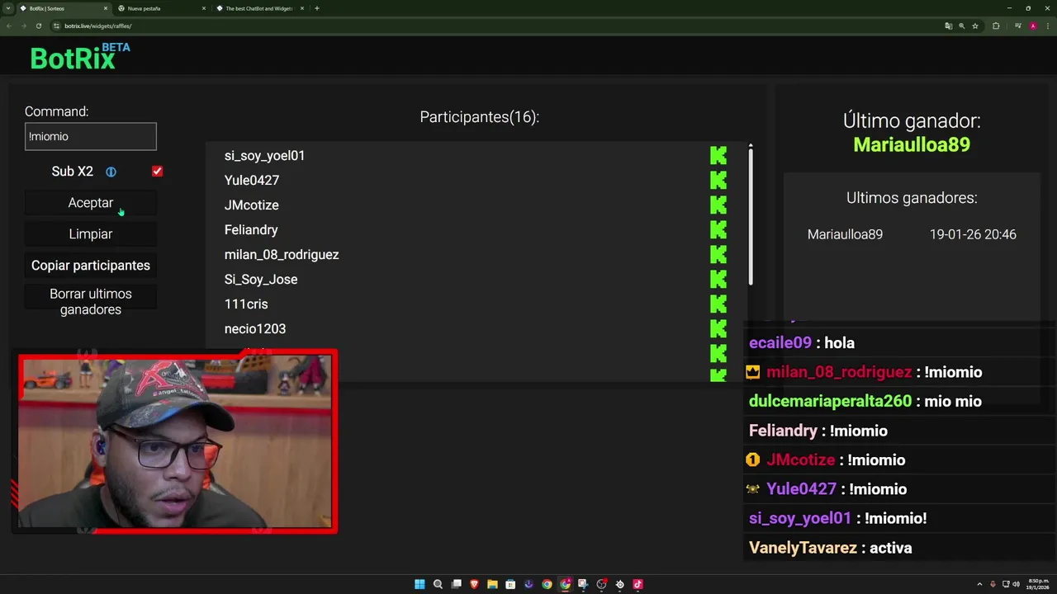Open site information icon in address bar

[x=56, y=26]
